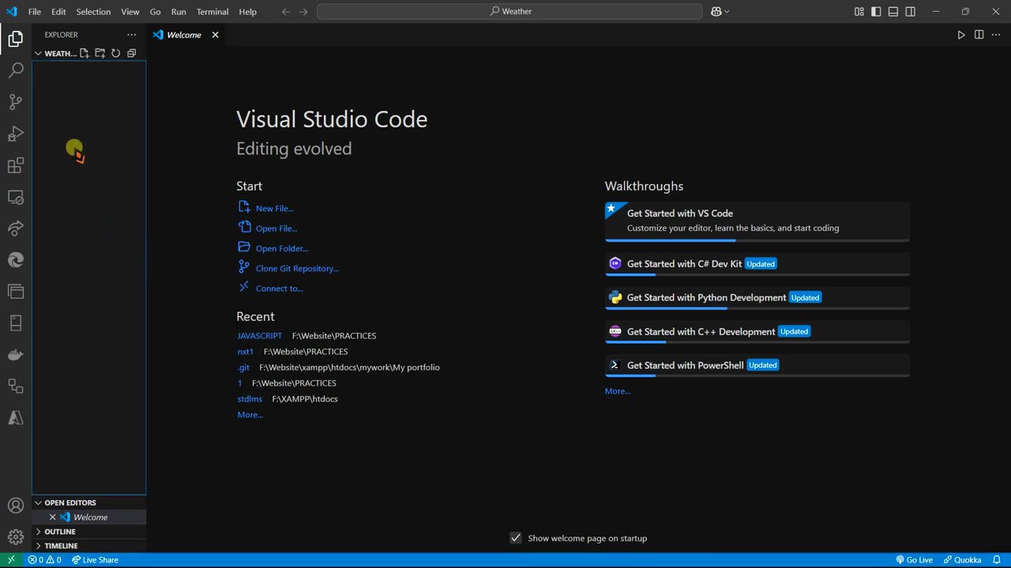The width and height of the screenshot is (1011, 568).
Task: Toggle the bottom panel layout button
Action: click(893, 12)
